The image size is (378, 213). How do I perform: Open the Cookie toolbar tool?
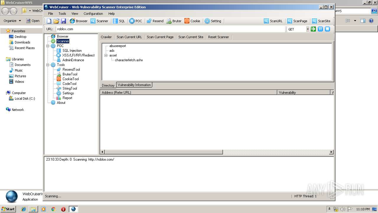click(192, 21)
